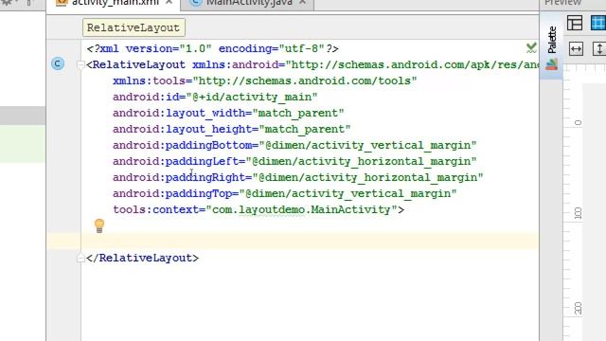The width and height of the screenshot is (606, 341).
Task: Click android:layout_width match_parent value
Action: (x=297, y=114)
